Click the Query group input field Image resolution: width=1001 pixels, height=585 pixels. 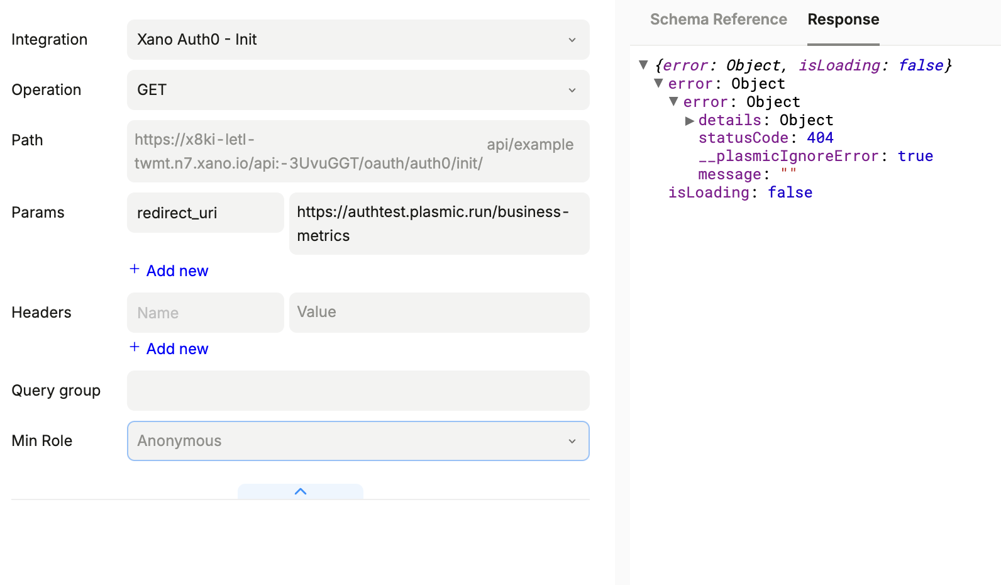pos(357,391)
